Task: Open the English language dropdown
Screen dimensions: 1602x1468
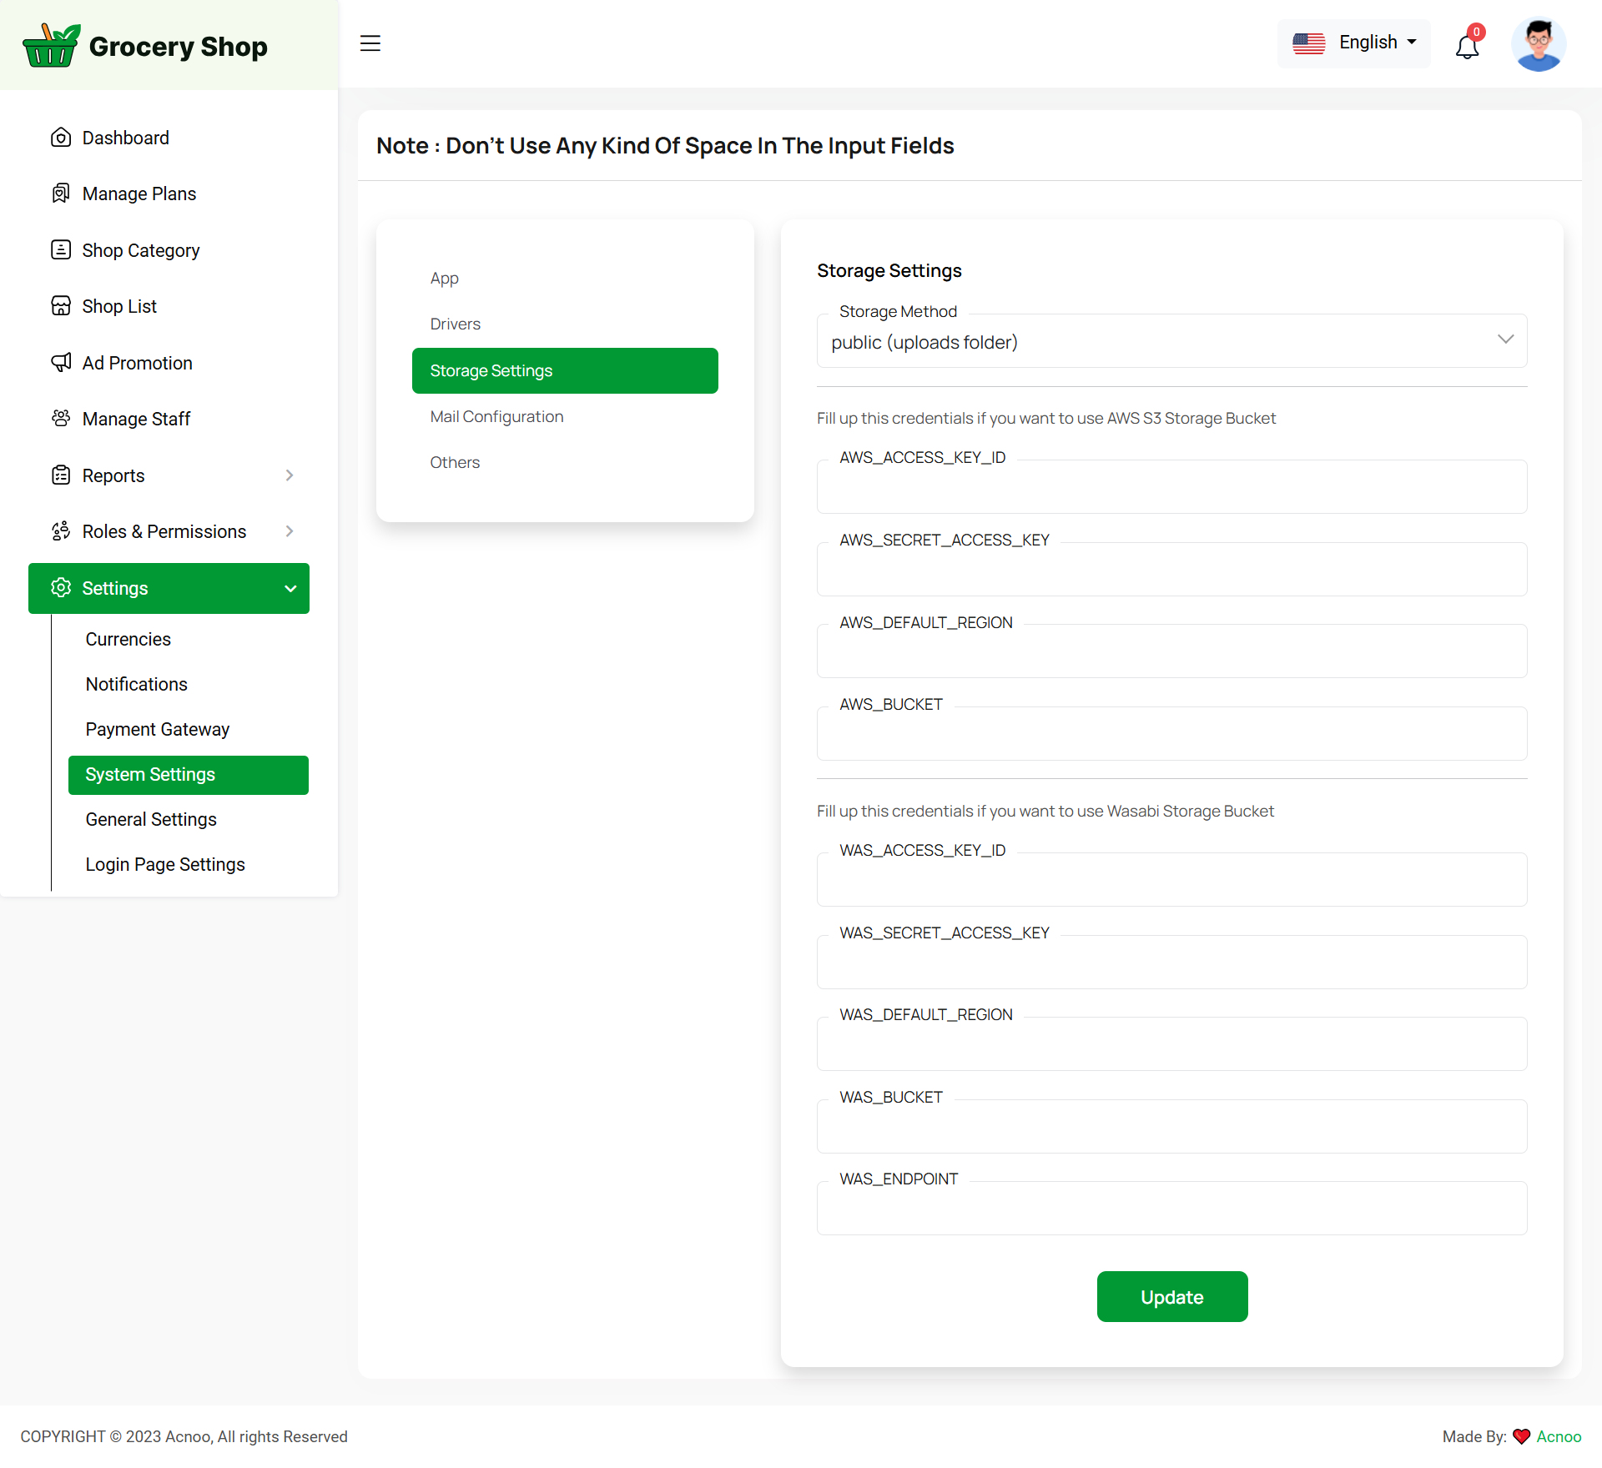Action: tap(1353, 43)
